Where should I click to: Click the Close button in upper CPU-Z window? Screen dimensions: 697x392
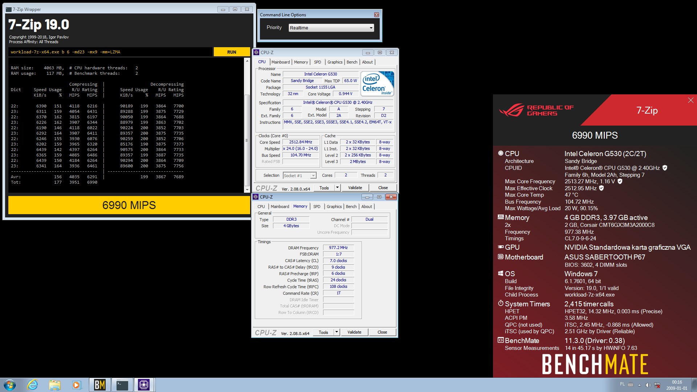[x=383, y=188]
